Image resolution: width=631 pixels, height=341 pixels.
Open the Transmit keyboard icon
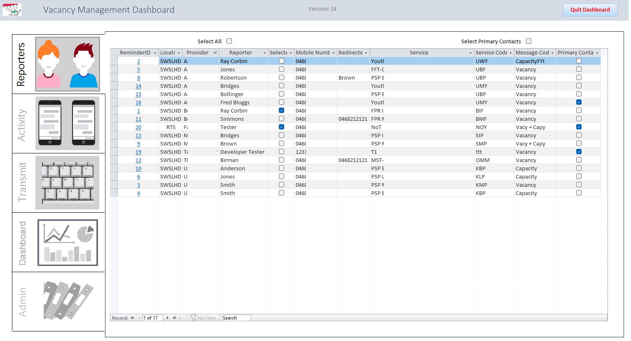(68, 183)
